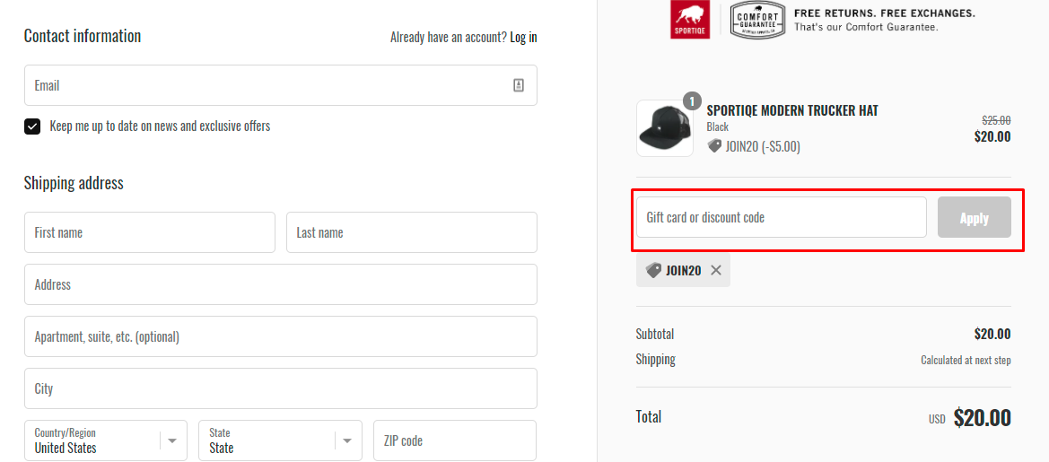1049x462 pixels.
Task: Click the Comfort Guarantee badge
Action: point(757,20)
